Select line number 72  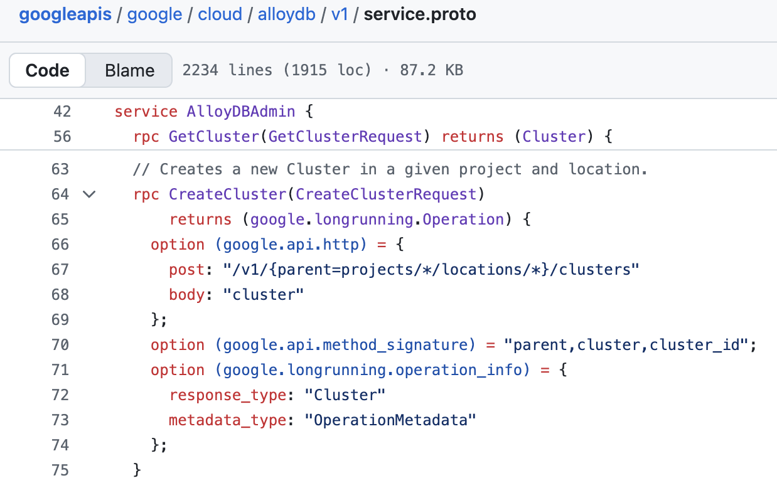point(60,395)
